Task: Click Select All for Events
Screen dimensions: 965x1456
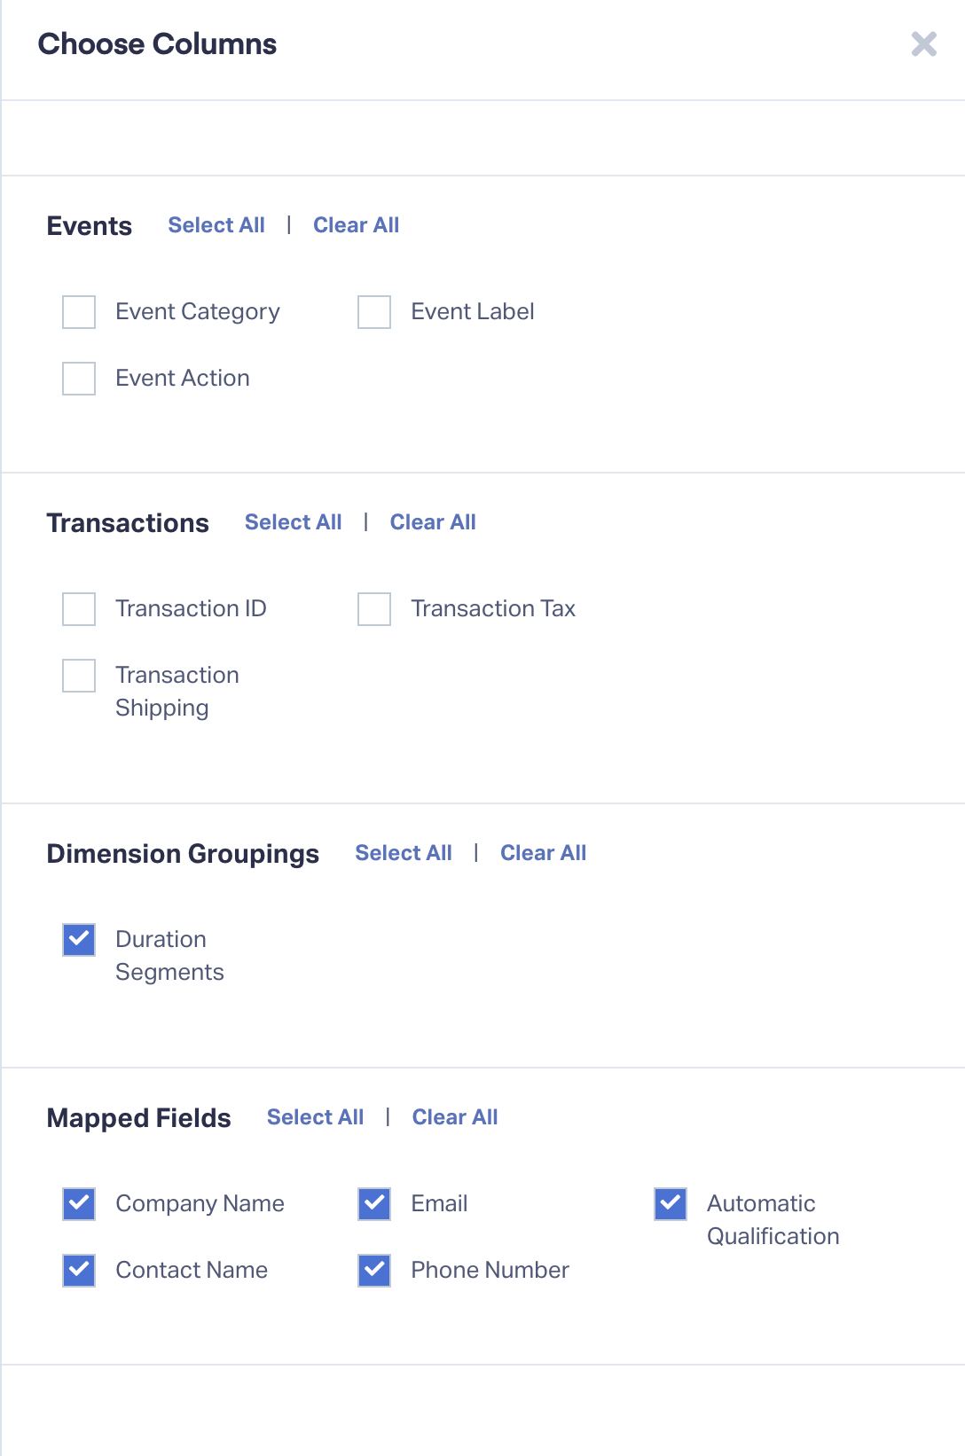Action: click(x=216, y=225)
